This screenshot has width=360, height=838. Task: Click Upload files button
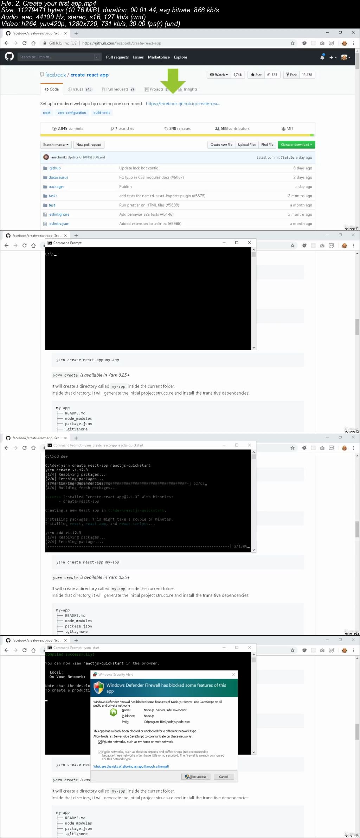[247, 145]
